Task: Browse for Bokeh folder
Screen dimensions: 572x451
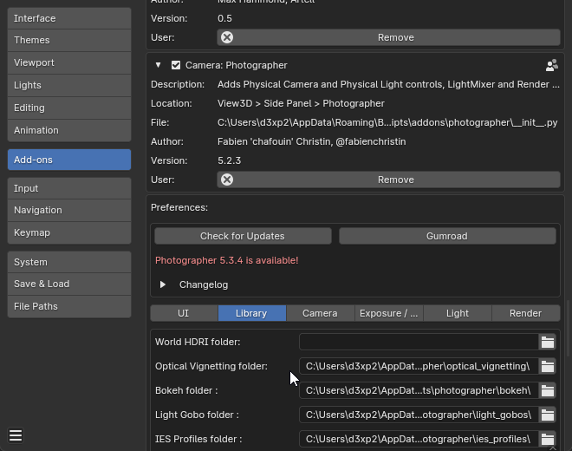Action: coord(547,391)
